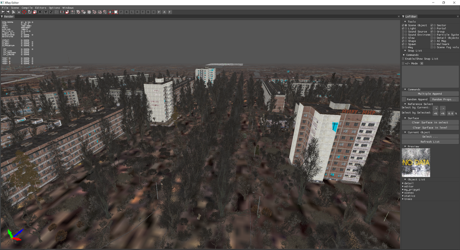
Task: Pick the scale tool with red square
Action: click(35, 12)
